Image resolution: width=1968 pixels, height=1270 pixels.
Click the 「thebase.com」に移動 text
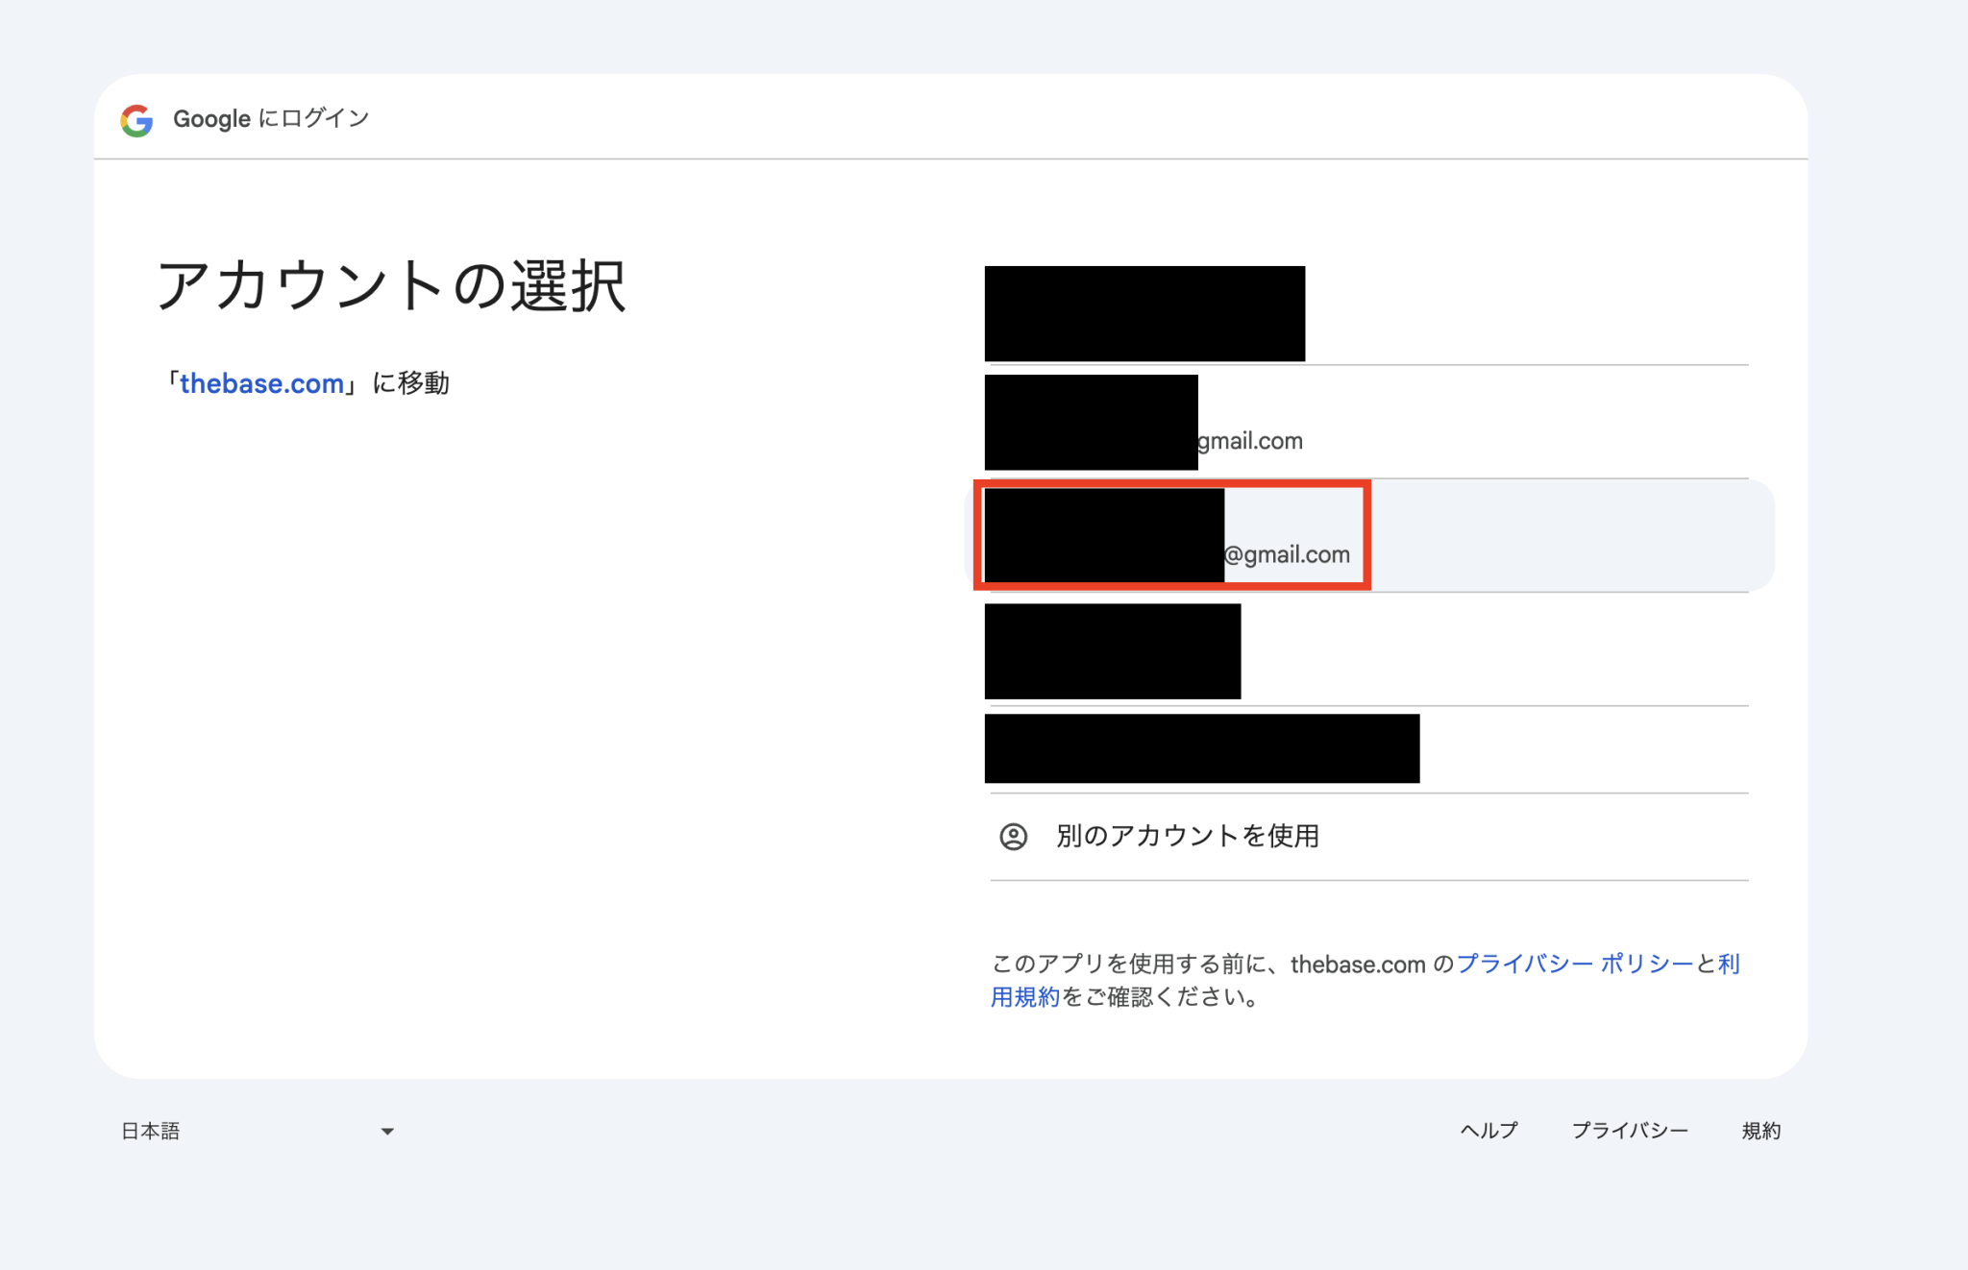point(410,383)
